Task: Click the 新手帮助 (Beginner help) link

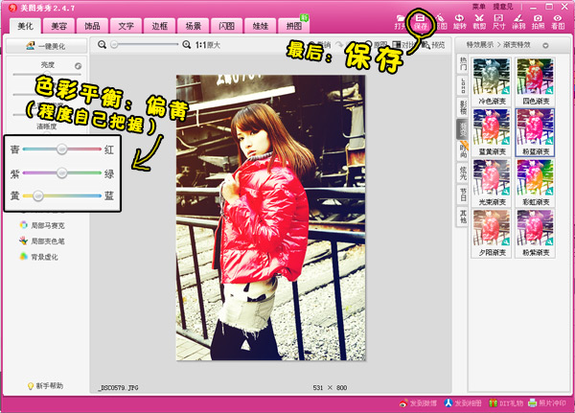Action: point(45,386)
